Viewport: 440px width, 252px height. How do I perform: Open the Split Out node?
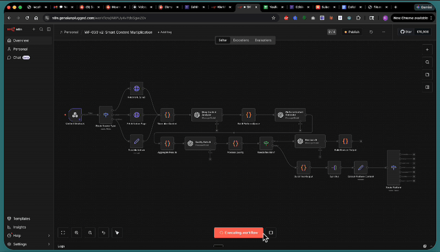(334, 167)
